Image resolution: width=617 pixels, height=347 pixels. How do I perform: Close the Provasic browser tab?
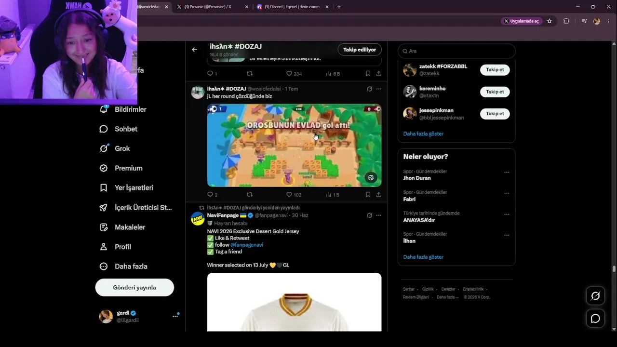(247, 7)
